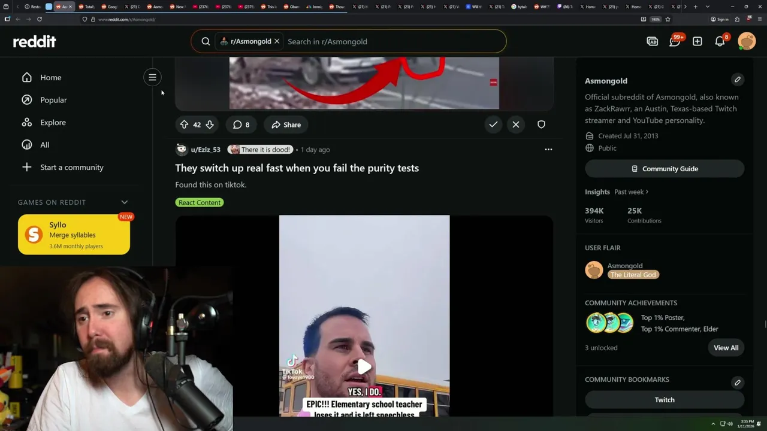Viewport: 767px width, 431px height.
Task: Open the purity tests post title
Action: point(297,168)
